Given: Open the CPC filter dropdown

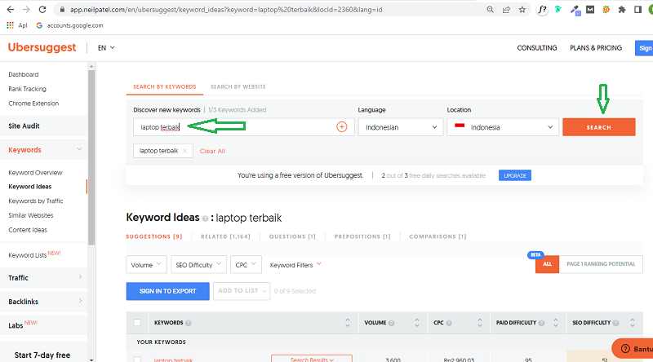Looking at the screenshot, I should 246,265.
